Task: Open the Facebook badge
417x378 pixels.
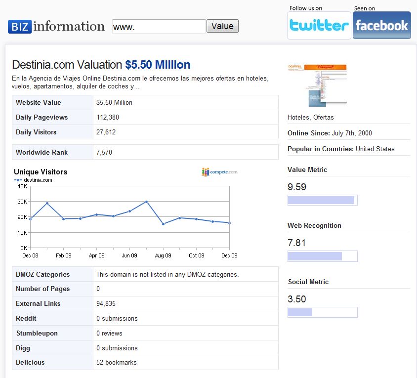Action: tap(382, 25)
